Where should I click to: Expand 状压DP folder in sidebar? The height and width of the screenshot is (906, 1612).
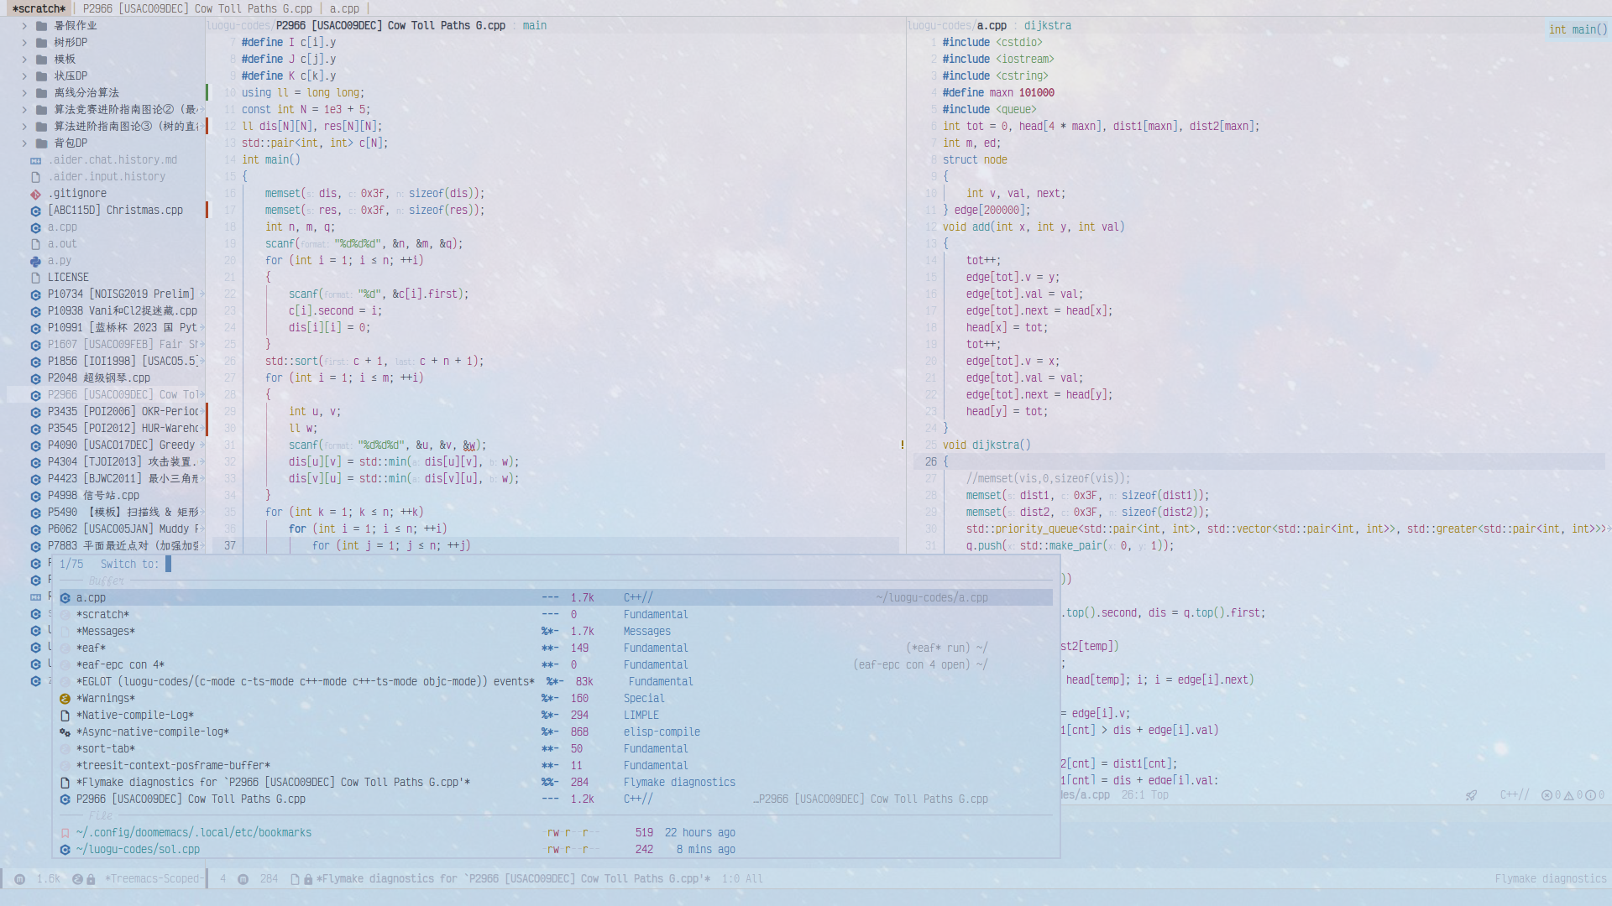tap(24, 74)
